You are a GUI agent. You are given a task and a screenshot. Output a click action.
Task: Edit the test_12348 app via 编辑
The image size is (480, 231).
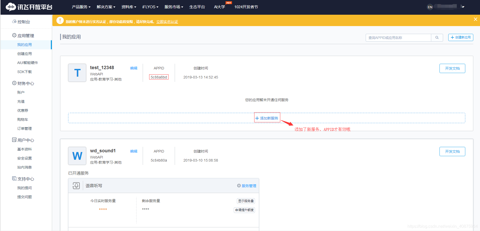134,68
